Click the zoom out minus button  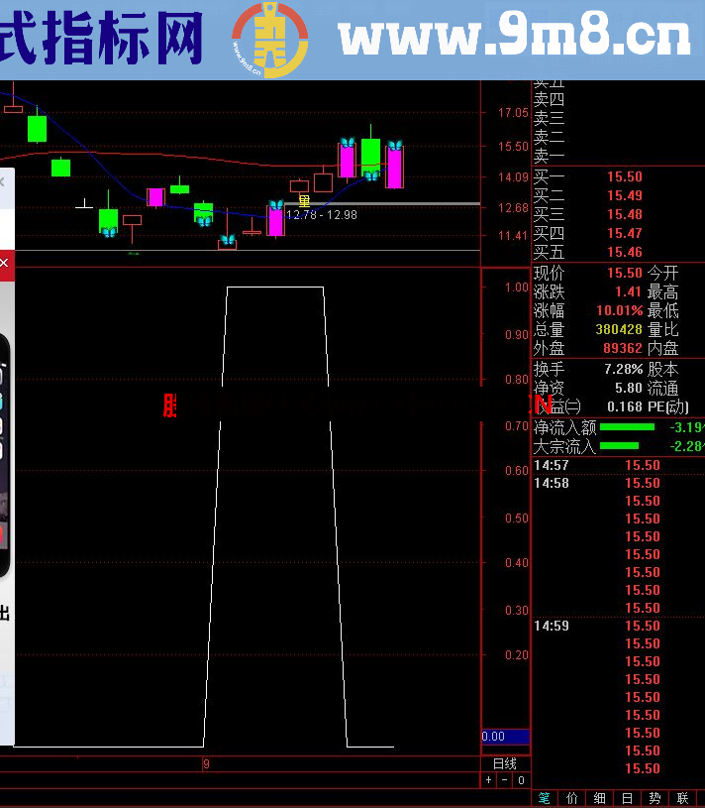pos(504,780)
